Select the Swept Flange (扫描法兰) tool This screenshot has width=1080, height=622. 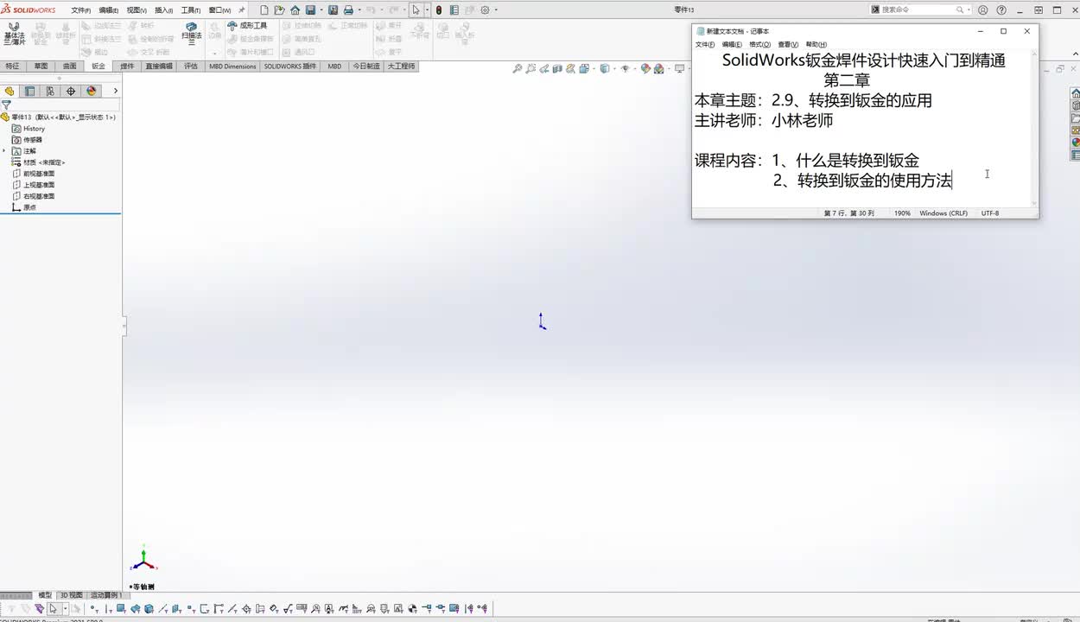(191, 34)
